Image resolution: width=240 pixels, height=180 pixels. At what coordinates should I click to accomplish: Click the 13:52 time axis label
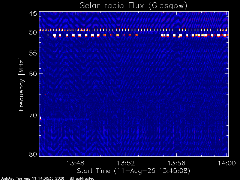[126, 163]
